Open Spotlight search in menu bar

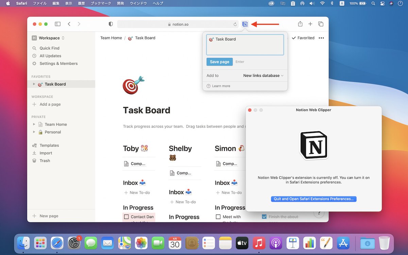tap(373, 3)
